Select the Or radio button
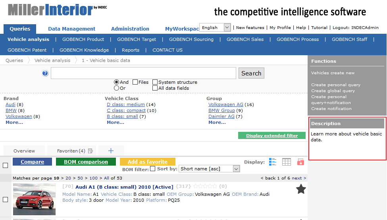This screenshot has height=220, width=387. [x=116, y=88]
